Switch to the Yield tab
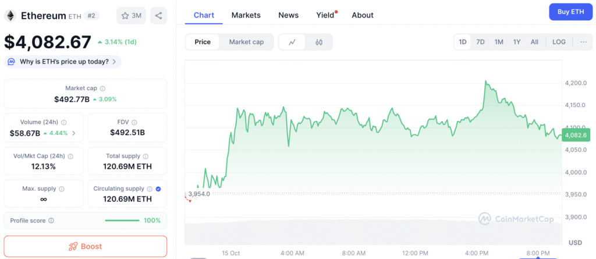 325,15
